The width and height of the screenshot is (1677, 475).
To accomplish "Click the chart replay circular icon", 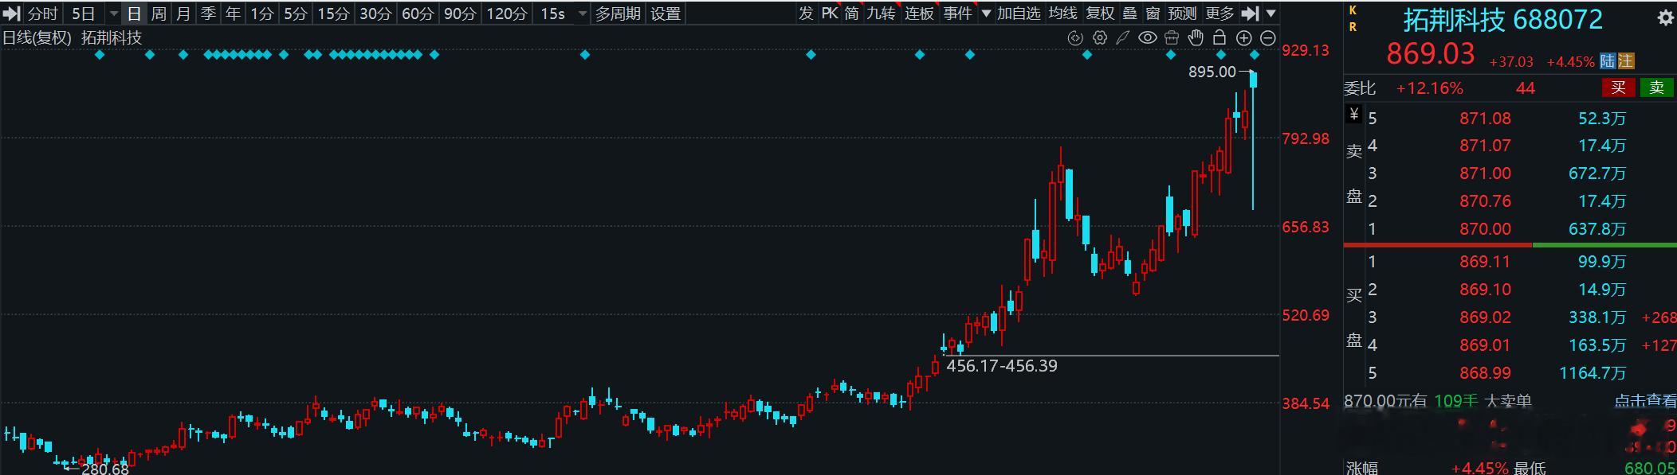I will 1075,37.
